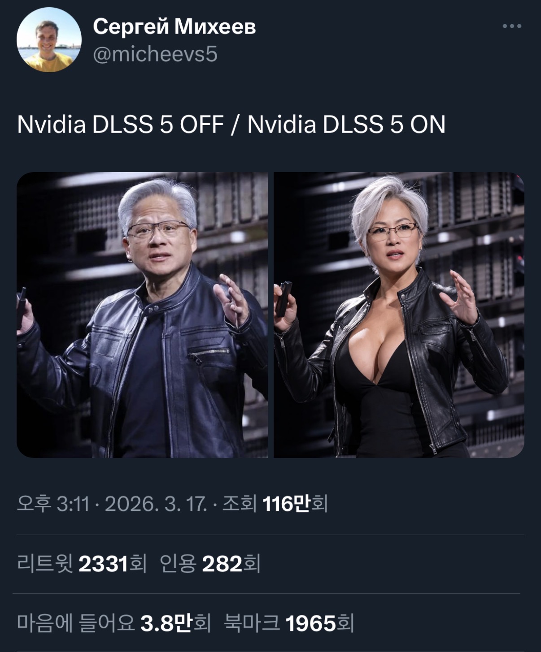The width and height of the screenshot is (541, 652).
Task: Click the 2331 retweet count number
Action: [x=104, y=564]
